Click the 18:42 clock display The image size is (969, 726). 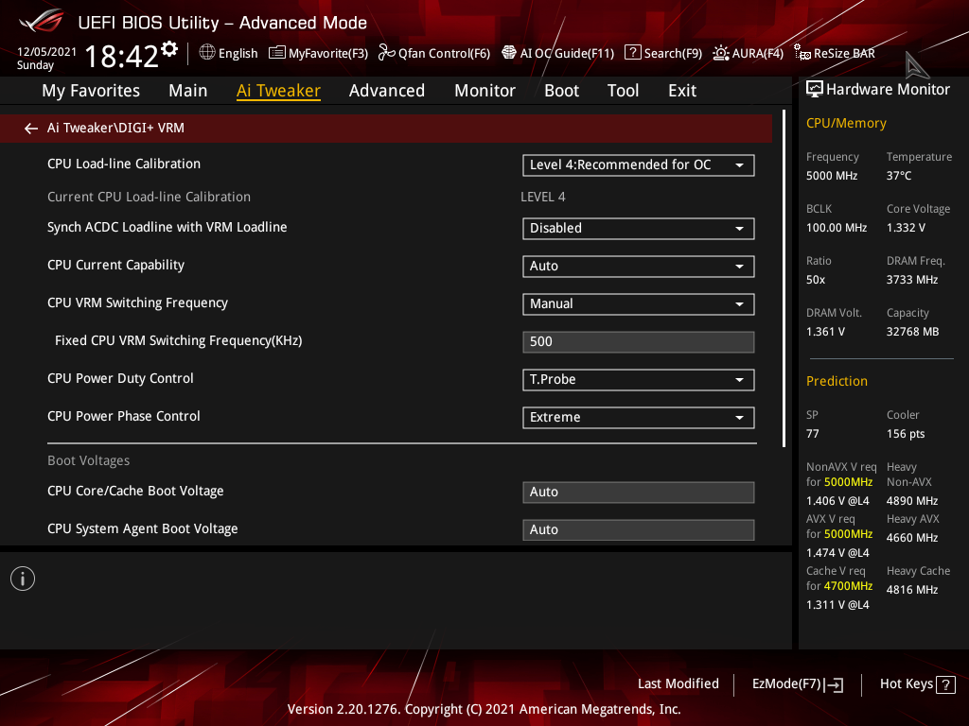(x=122, y=56)
